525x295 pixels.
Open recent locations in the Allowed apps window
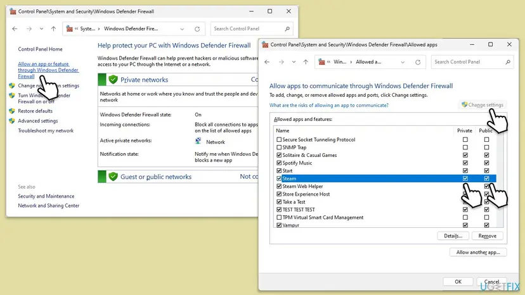tap(294, 62)
